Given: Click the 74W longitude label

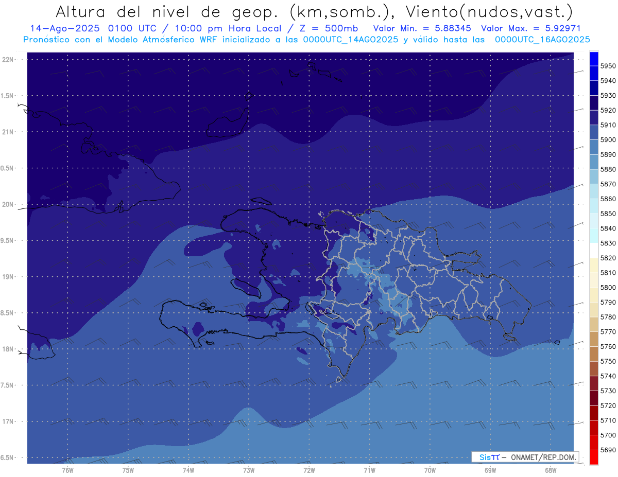Looking at the screenshot, I should [188, 470].
